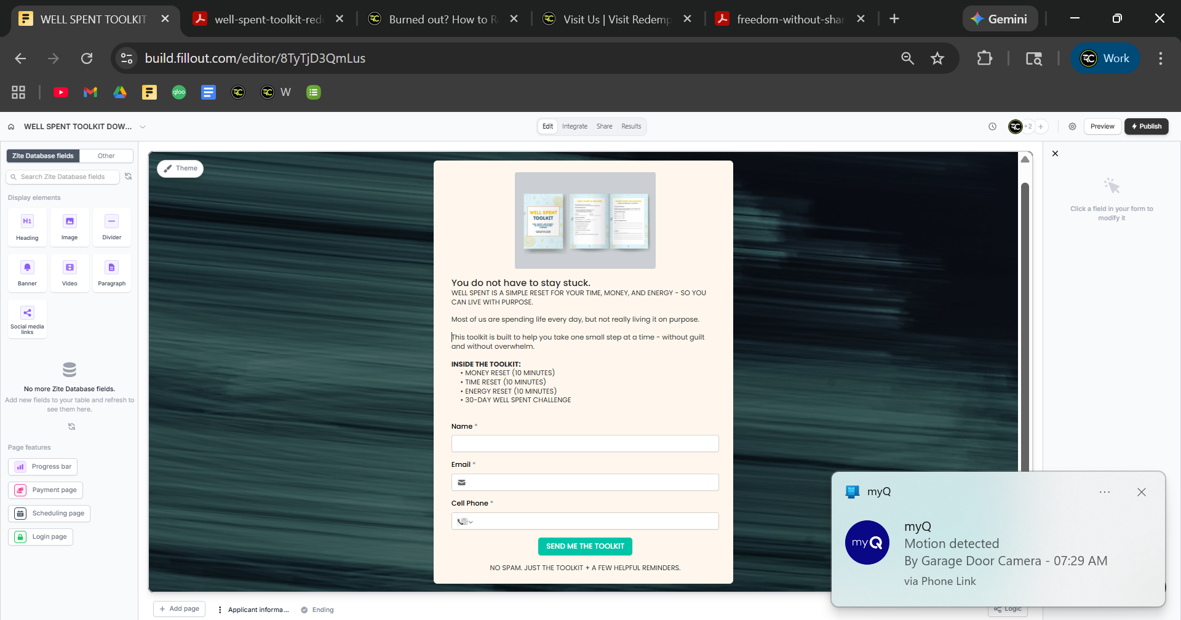Open form settings gear icon
The width and height of the screenshot is (1181, 620).
(1072, 127)
